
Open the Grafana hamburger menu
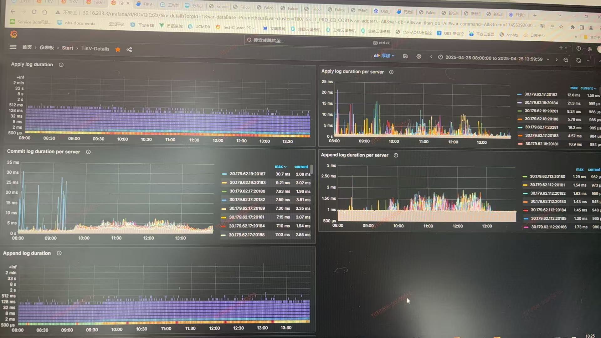[x=13, y=47]
